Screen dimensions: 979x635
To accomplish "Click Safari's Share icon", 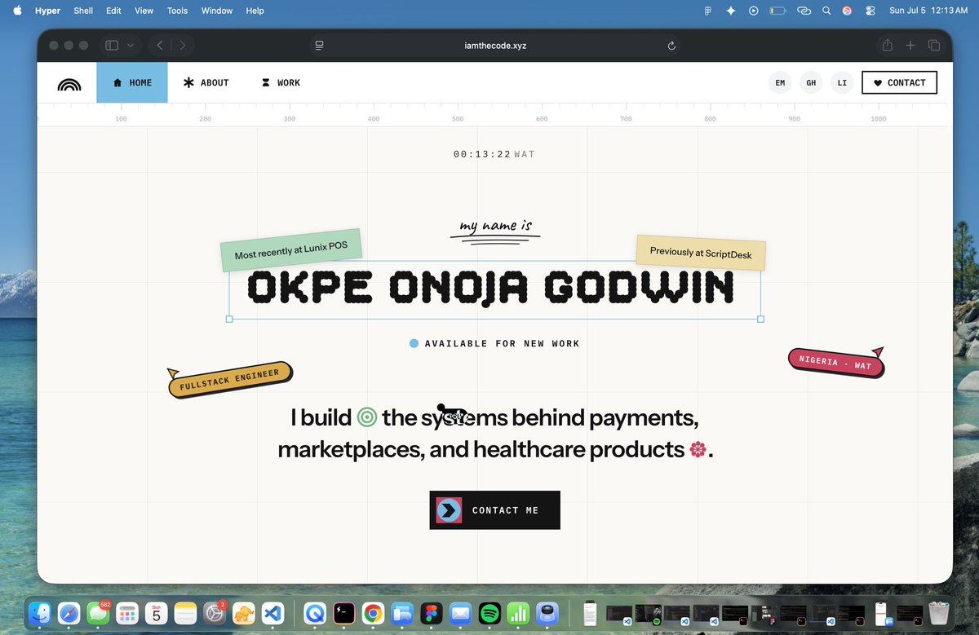I will [887, 46].
